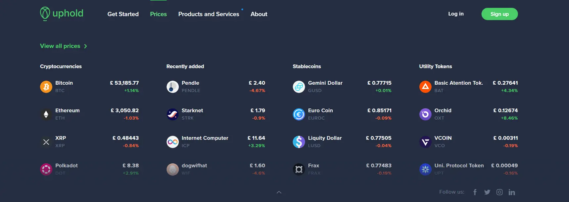The image size is (569, 202).
Task: Click the Euro Coin icon
Action: tap(299, 114)
